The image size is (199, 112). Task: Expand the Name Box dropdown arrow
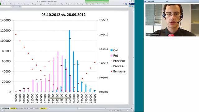11,7
